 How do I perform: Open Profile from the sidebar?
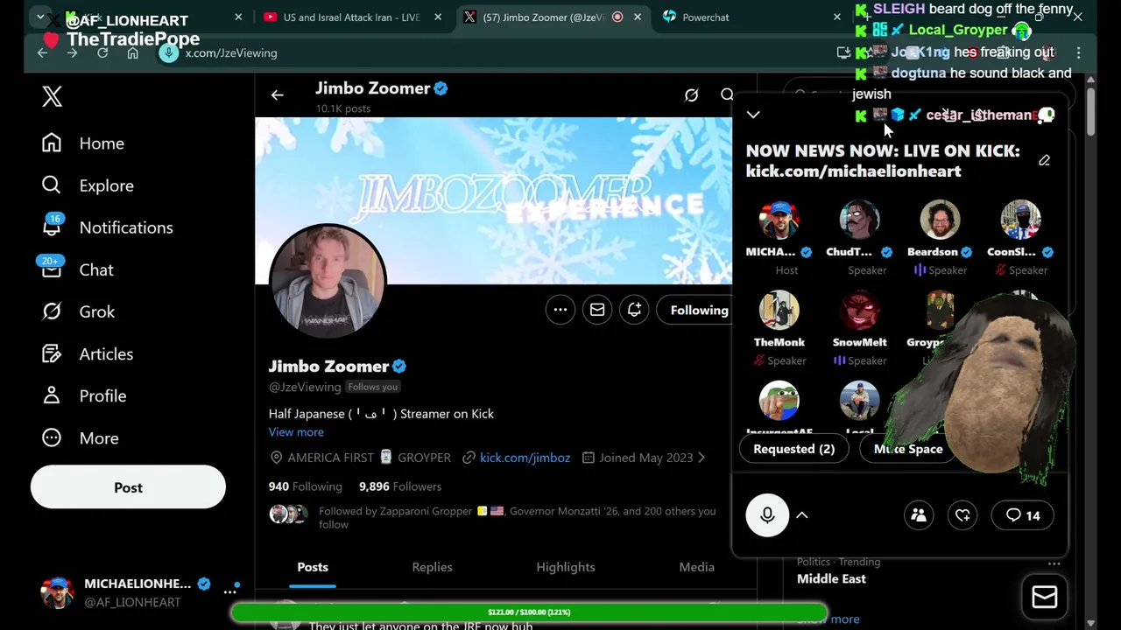(83, 395)
